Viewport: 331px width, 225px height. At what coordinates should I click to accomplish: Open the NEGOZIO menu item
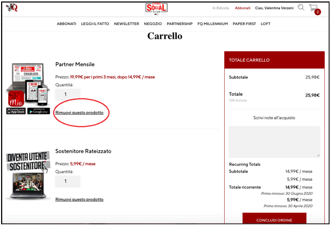pyautogui.click(x=153, y=24)
